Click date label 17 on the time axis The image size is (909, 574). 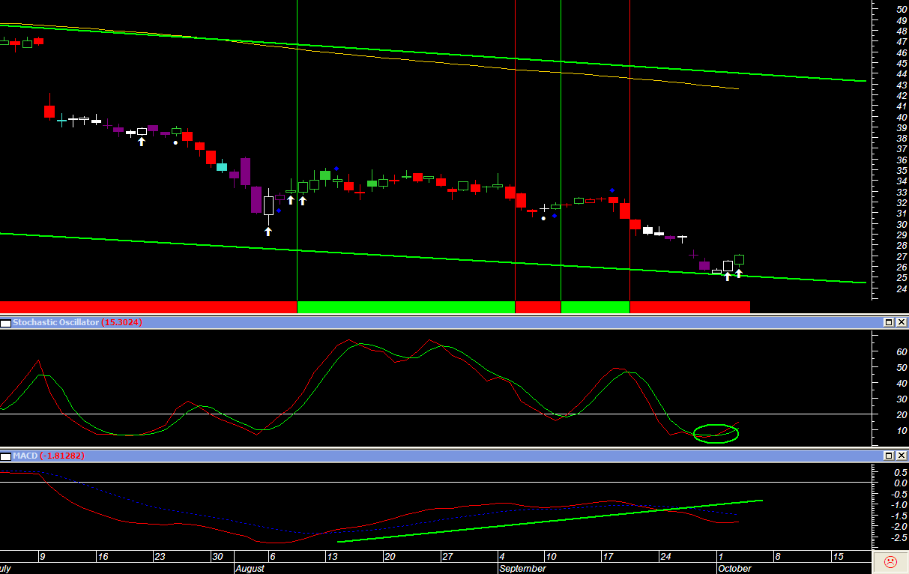coord(608,557)
